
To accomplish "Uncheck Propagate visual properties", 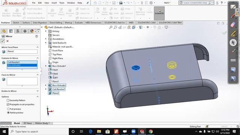I will [8, 104].
